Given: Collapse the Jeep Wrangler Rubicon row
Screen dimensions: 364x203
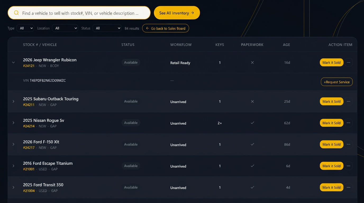Looking at the screenshot, I should pyautogui.click(x=13, y=63).
